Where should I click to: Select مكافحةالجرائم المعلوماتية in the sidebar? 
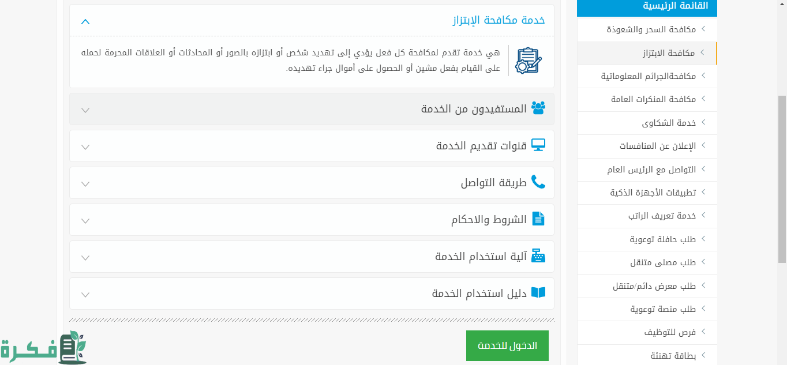point(648,76)
